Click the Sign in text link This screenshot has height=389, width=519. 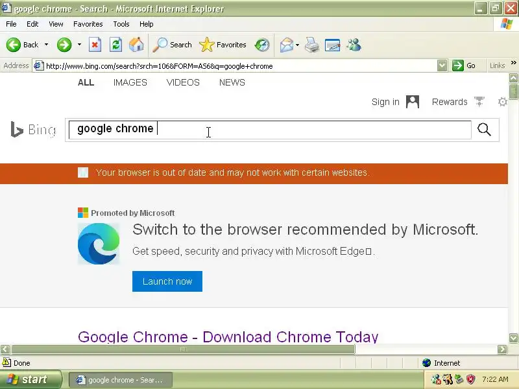click(x=385, y=102)
